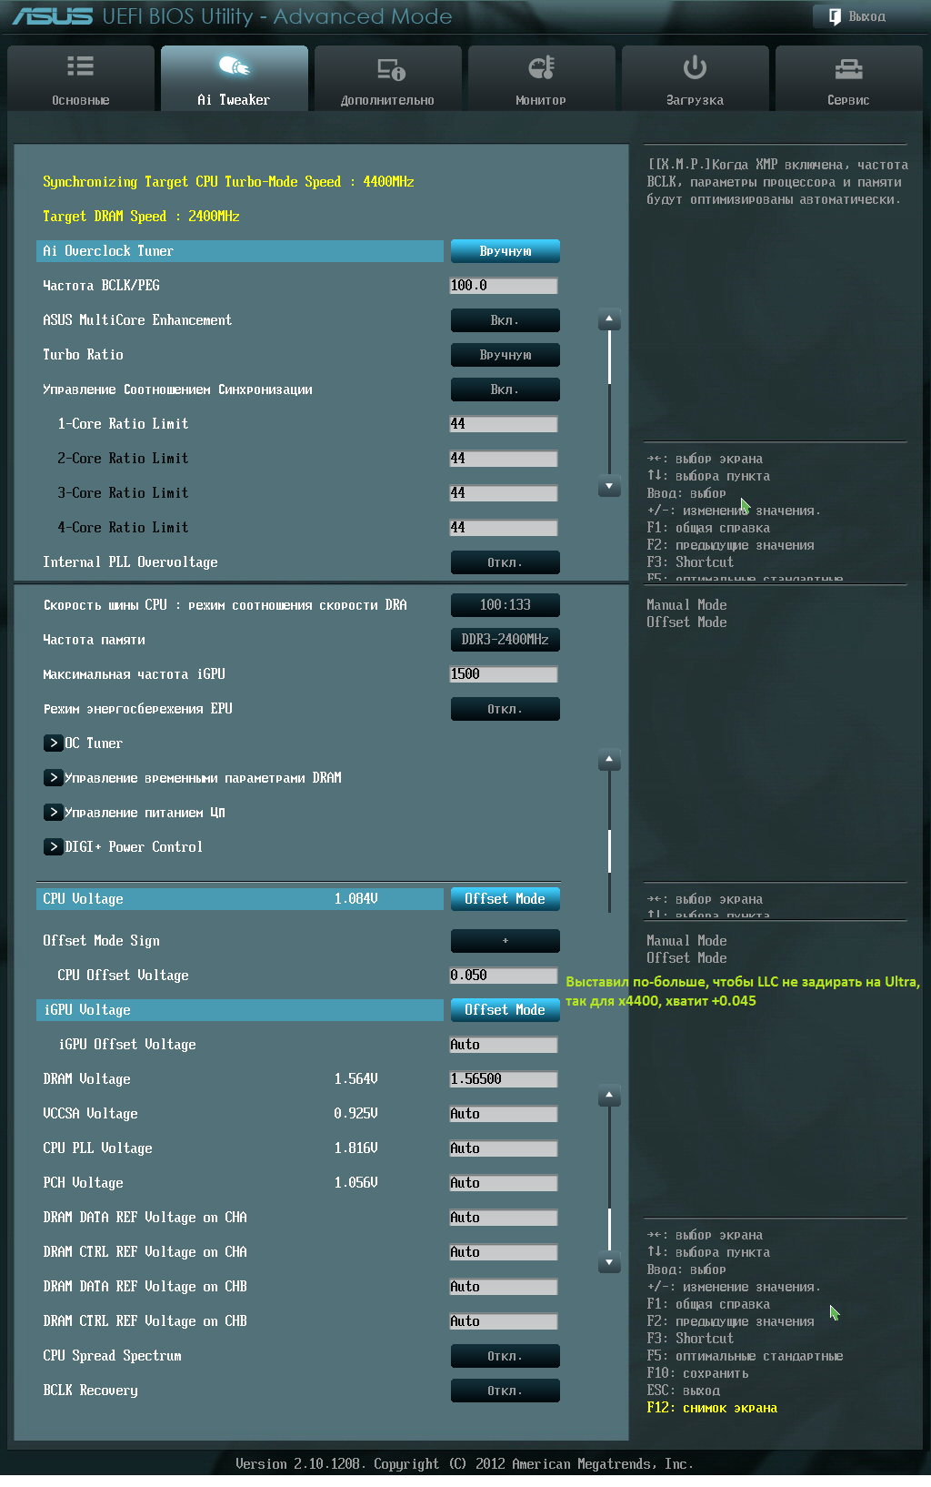The width and height of the screenshot is (931, 1487).
Task: Select the CPU Voltage row
Action: coord(240,899)
